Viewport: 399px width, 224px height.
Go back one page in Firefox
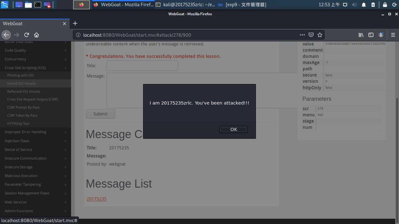pyautogui.click(x=6, y=35)
